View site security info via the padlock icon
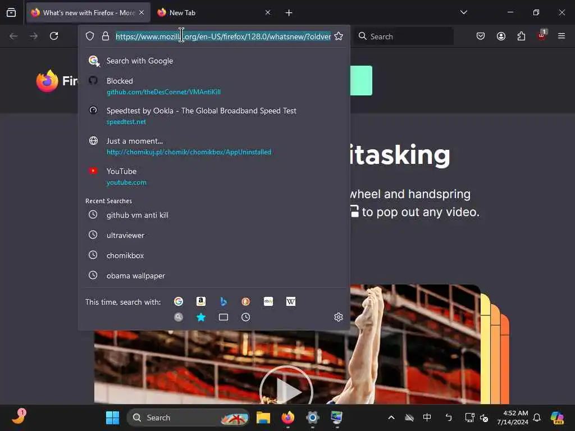The image size is (575, 431). (106, 36)
